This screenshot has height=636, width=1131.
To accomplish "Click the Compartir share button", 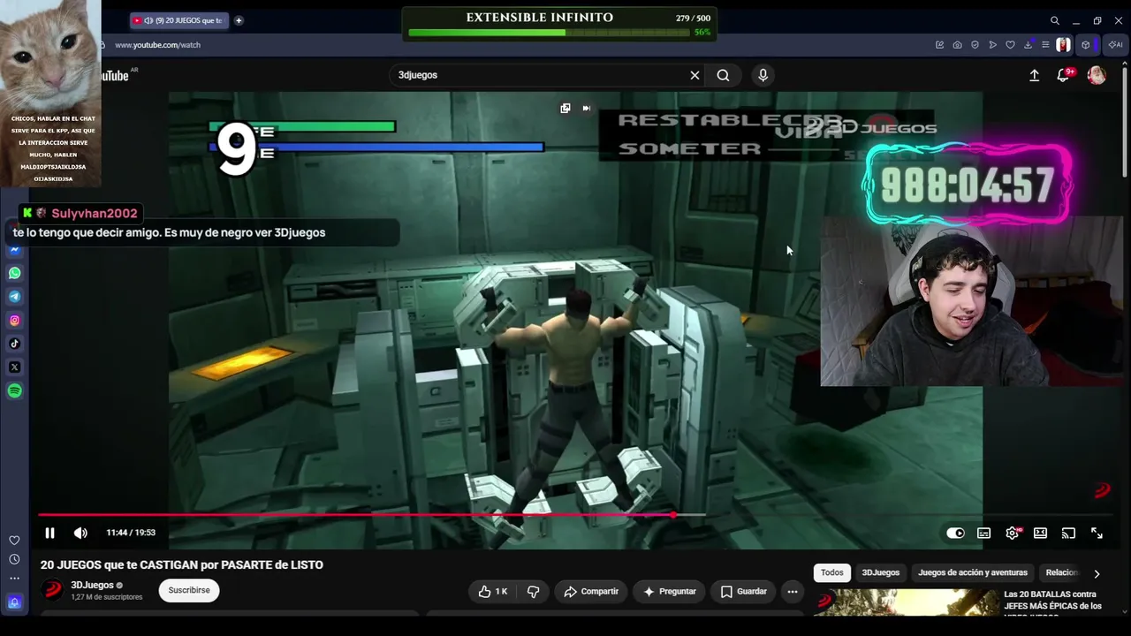I will point(591,591).
